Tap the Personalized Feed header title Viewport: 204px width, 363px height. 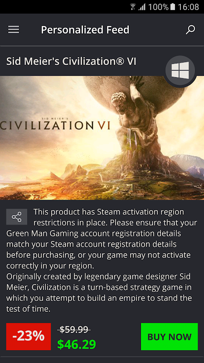click(x=85, y=30)
